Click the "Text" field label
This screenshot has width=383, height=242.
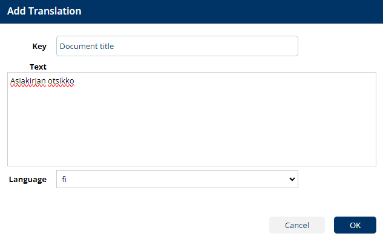38,67
